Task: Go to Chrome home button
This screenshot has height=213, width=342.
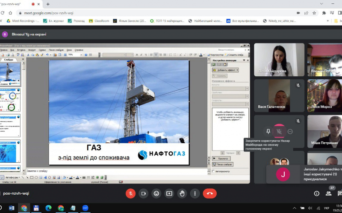Action: click(x=10, y=13)
